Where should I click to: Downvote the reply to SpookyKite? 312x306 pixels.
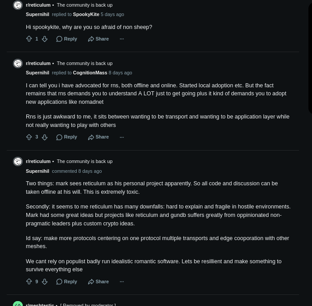point(45,39)
